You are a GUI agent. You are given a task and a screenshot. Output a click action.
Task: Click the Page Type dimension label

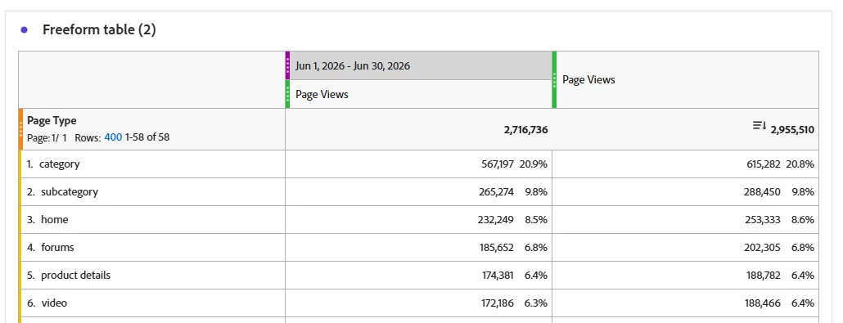coord(52,120)
